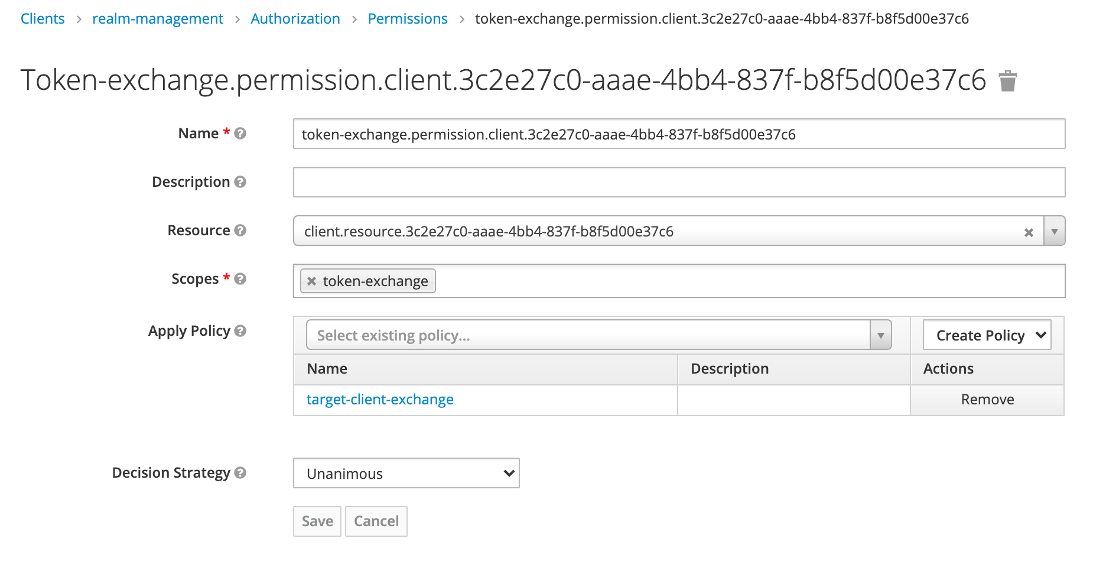Open the Decision Strategy Unanimous select
Image resolution: width=1106 pixels, height=564 pixels.
(406, 474)
